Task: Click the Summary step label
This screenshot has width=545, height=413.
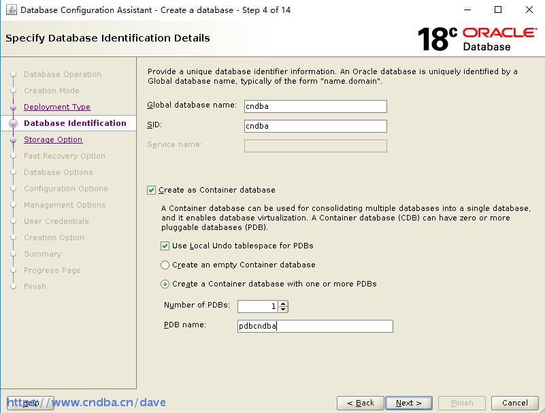Action: click(x=42, y=254)
